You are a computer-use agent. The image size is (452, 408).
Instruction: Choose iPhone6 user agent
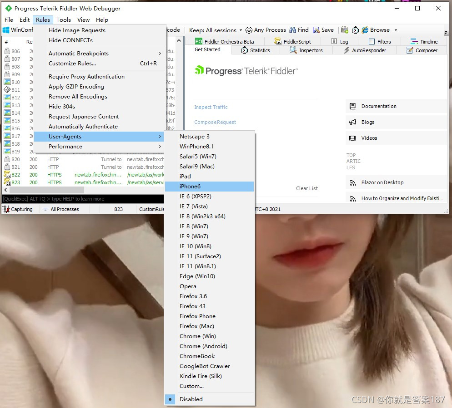pyautogui.click(x=209, y=187)
